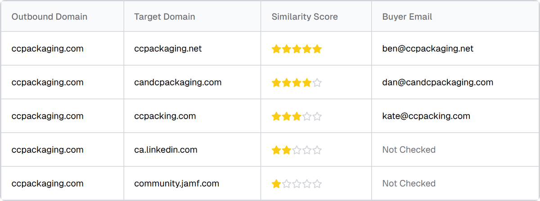Image resolution: width=540 pixels, height=201 pixels.
Task: Click the Buyer Email column header
Action: tap(407, 17)
